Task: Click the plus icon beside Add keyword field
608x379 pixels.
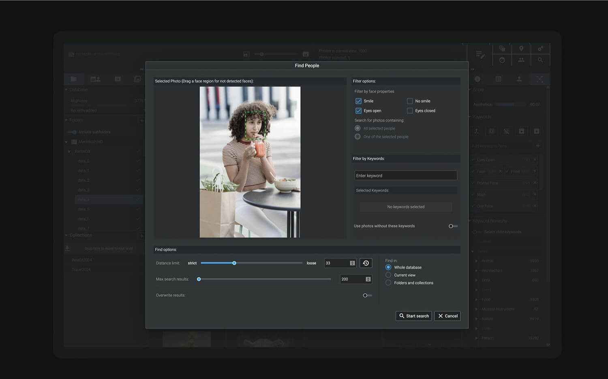Action: [x=538, y=145]
